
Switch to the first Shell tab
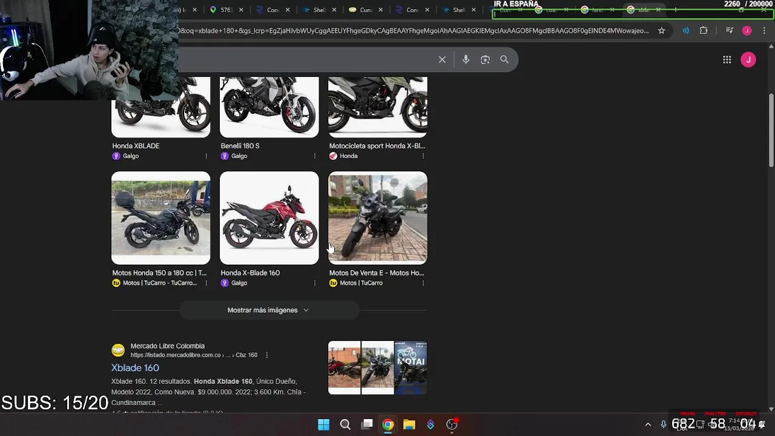(x=318, y=10)
